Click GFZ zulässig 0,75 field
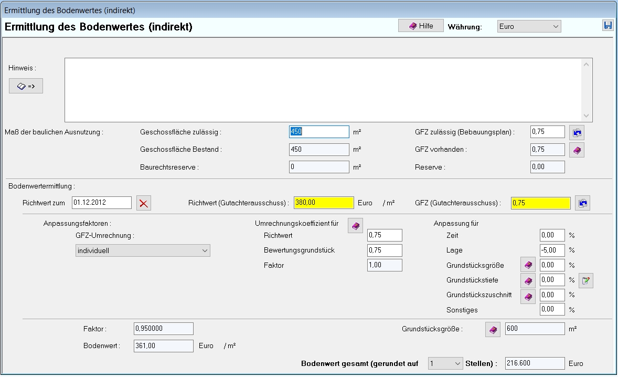 [x=548, y=132]
